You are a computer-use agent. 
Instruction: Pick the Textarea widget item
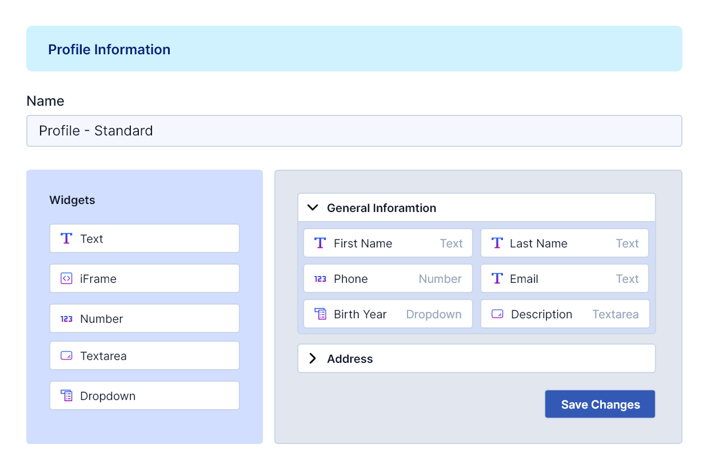[144, 356]
